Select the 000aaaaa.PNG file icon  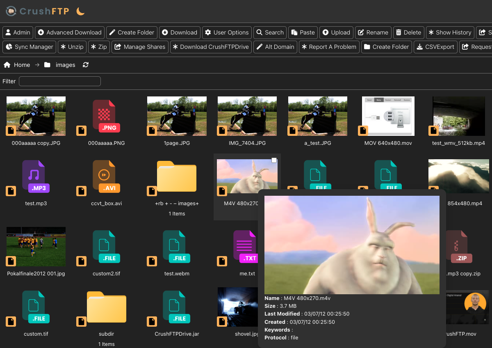click(x=107, y=116)
